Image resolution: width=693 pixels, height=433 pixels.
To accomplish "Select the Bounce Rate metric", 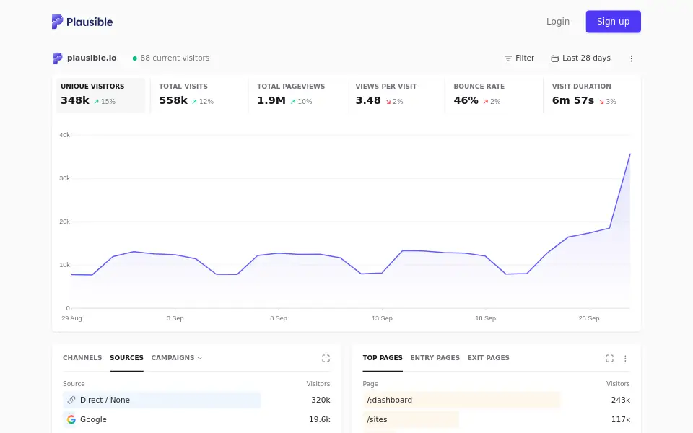I will [493, 95].
